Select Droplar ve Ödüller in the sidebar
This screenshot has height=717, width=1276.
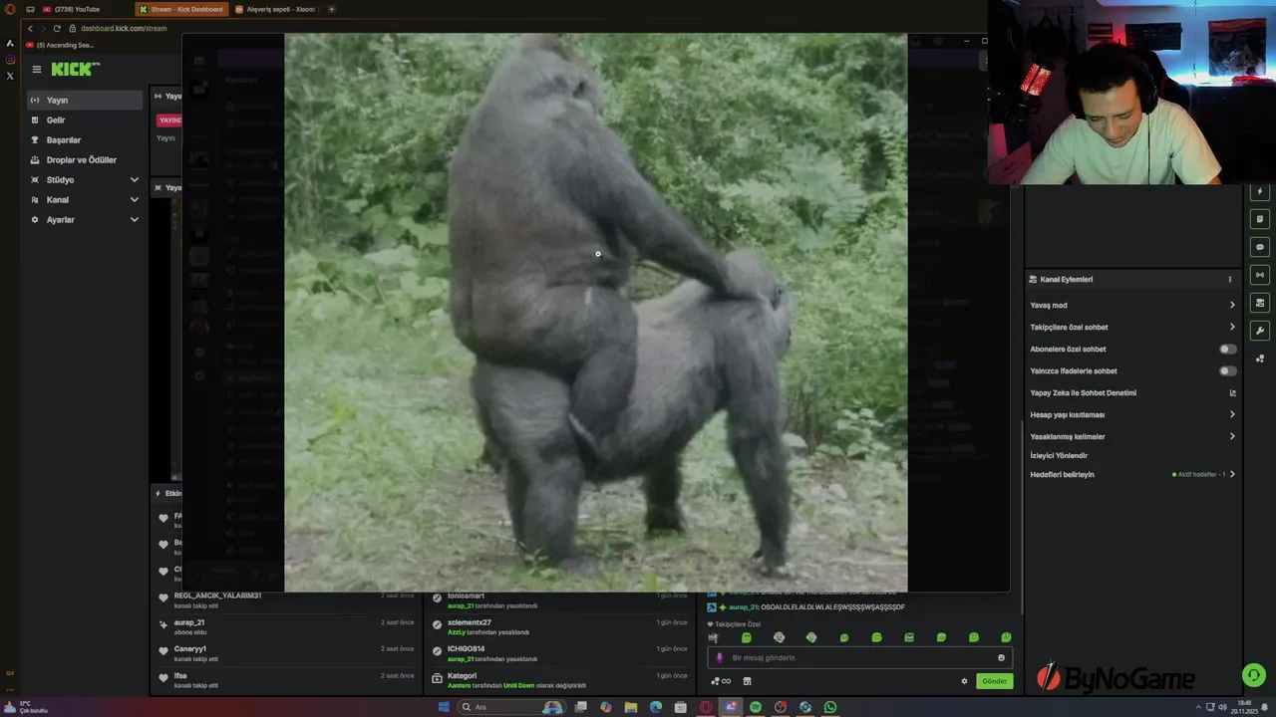[85, 160]
